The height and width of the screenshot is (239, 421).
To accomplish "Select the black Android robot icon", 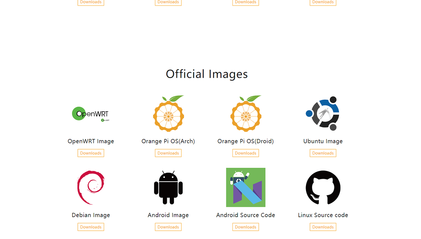I will (x=168, y=187).
